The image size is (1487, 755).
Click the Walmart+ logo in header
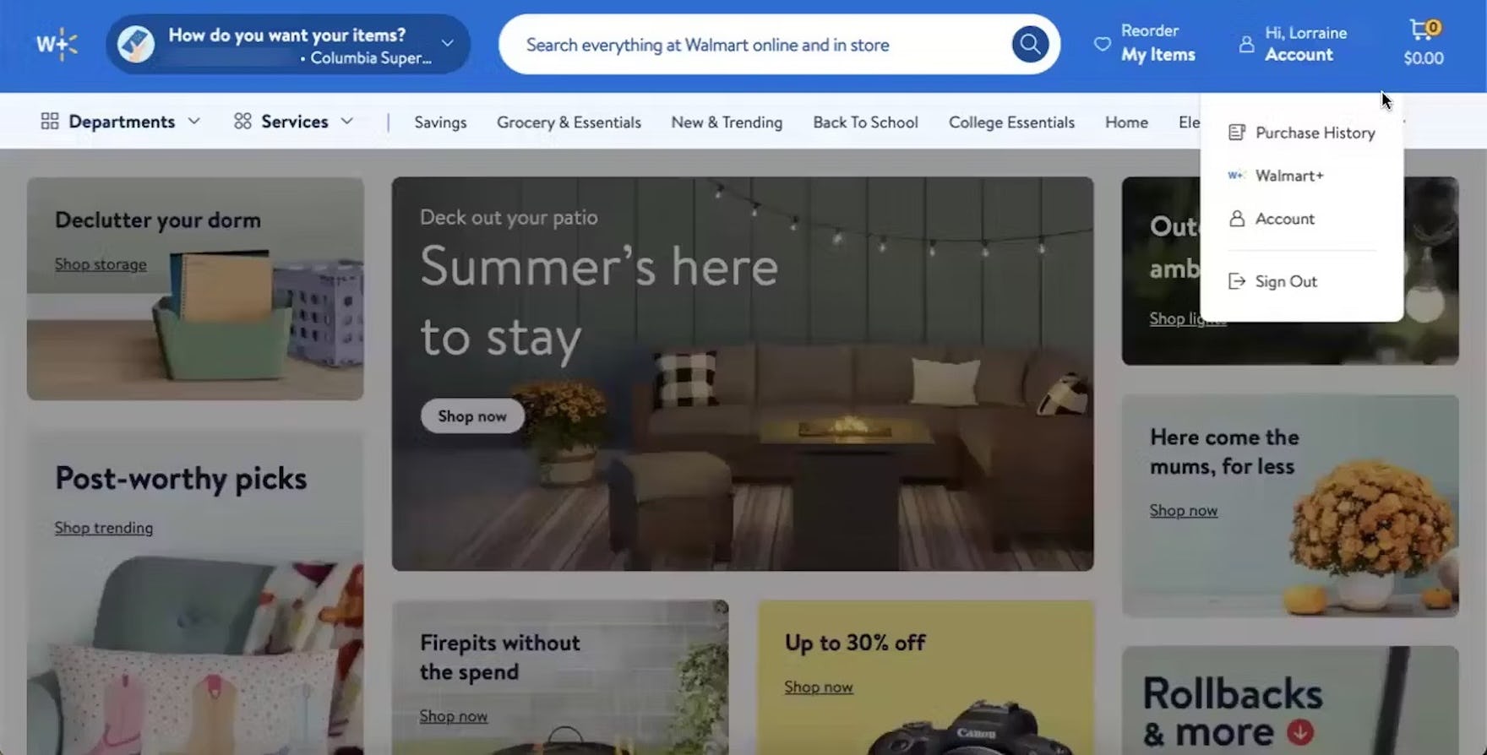[57, 44]
